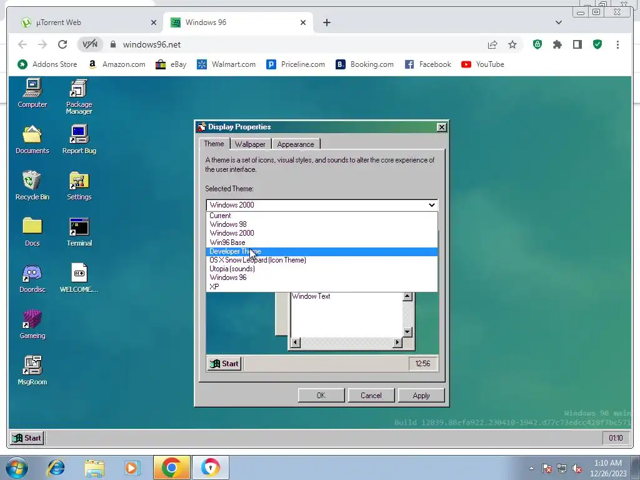Choose OS X Snow Leopard icon theme

pyautogui.click(x=322, y=260)
